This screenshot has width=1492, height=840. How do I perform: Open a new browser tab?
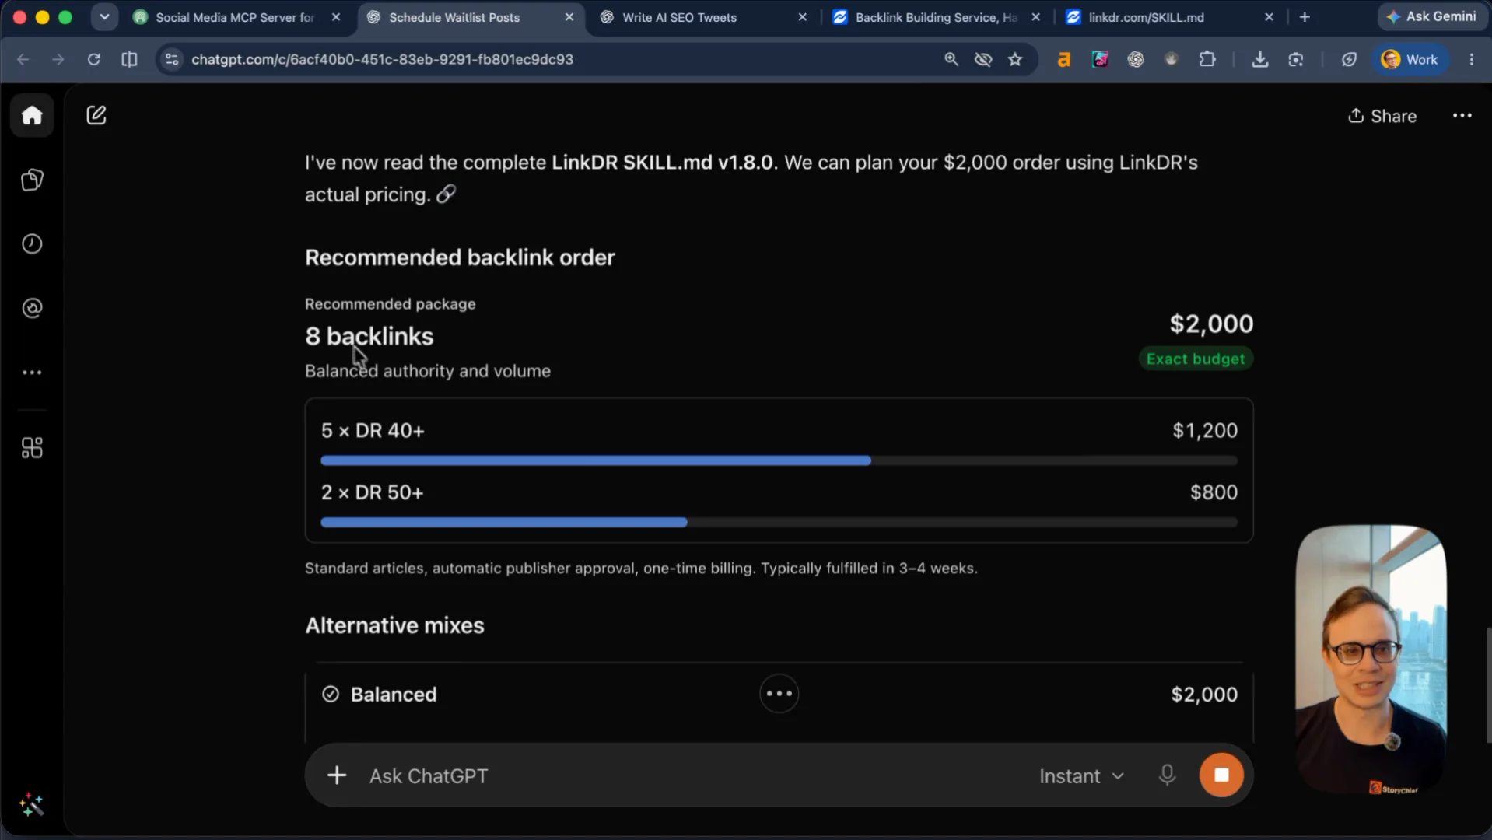[1305, 17]
